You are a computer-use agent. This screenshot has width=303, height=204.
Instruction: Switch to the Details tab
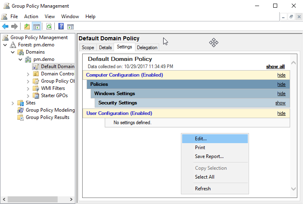105,48
